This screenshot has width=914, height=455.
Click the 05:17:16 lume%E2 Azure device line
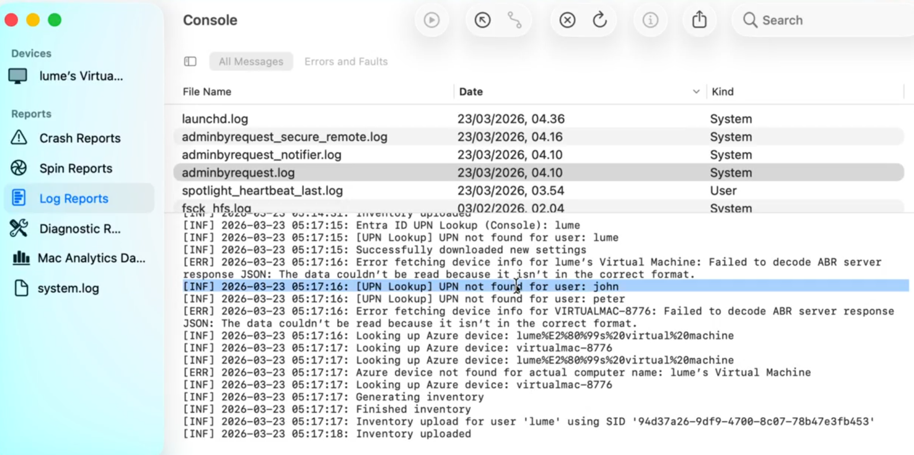click(x=458, y=336)
